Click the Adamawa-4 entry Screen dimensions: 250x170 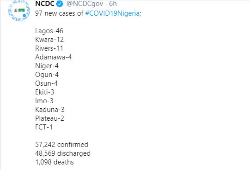[x=54, y=57]
